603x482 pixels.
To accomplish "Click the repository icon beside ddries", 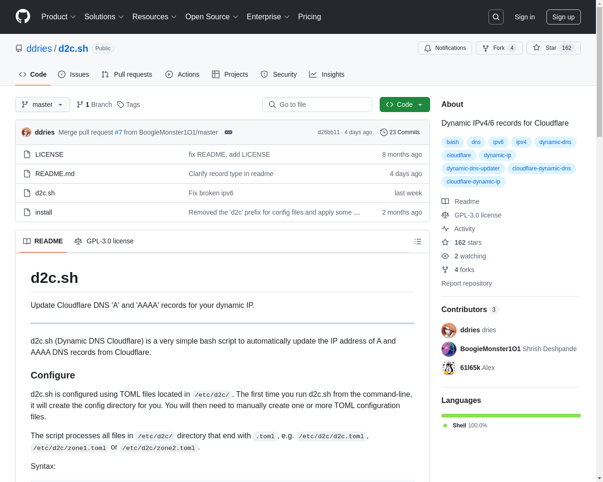I will [19, 48].
